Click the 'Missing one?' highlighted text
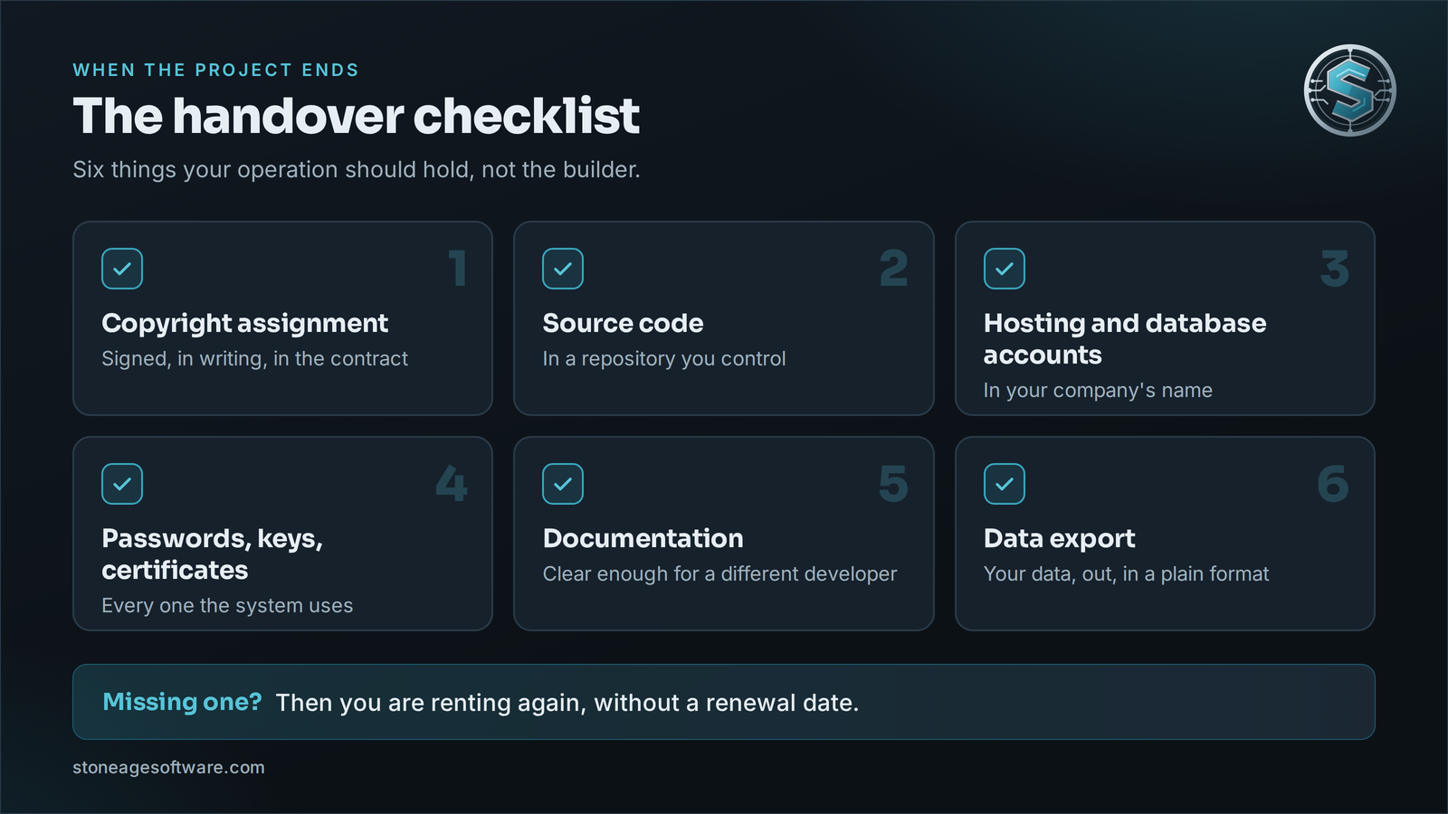The image size is (1448, 814). click(x=182, y=702)
